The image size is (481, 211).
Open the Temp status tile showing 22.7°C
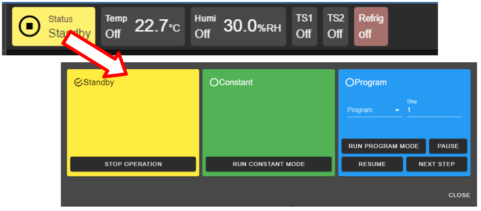click(x=143, y=27)
